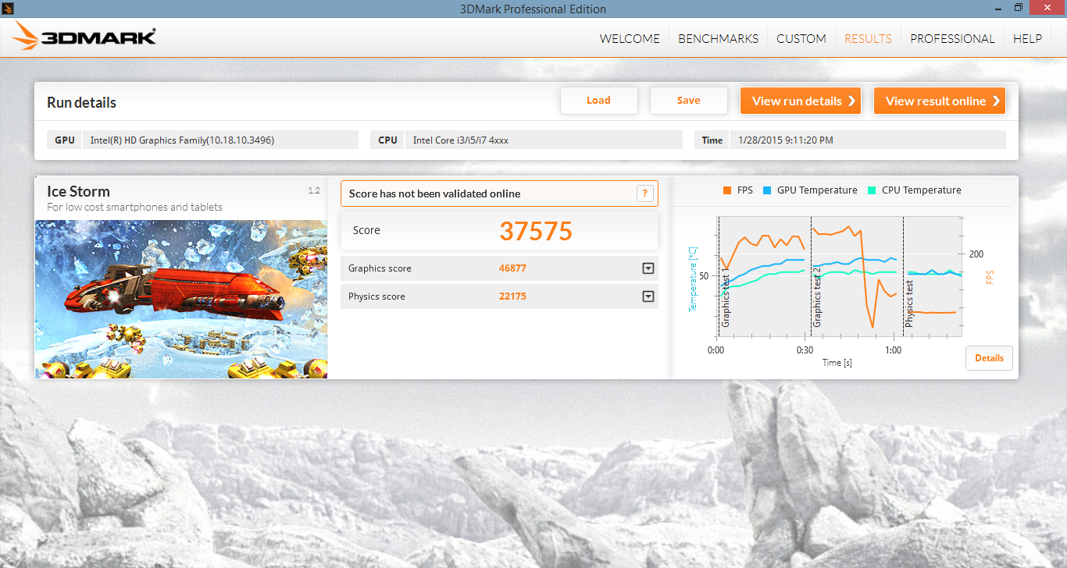This screenshot has width=1067, height=568.
Task: Click the FPS axis value 200
Action: pos(976,254)
